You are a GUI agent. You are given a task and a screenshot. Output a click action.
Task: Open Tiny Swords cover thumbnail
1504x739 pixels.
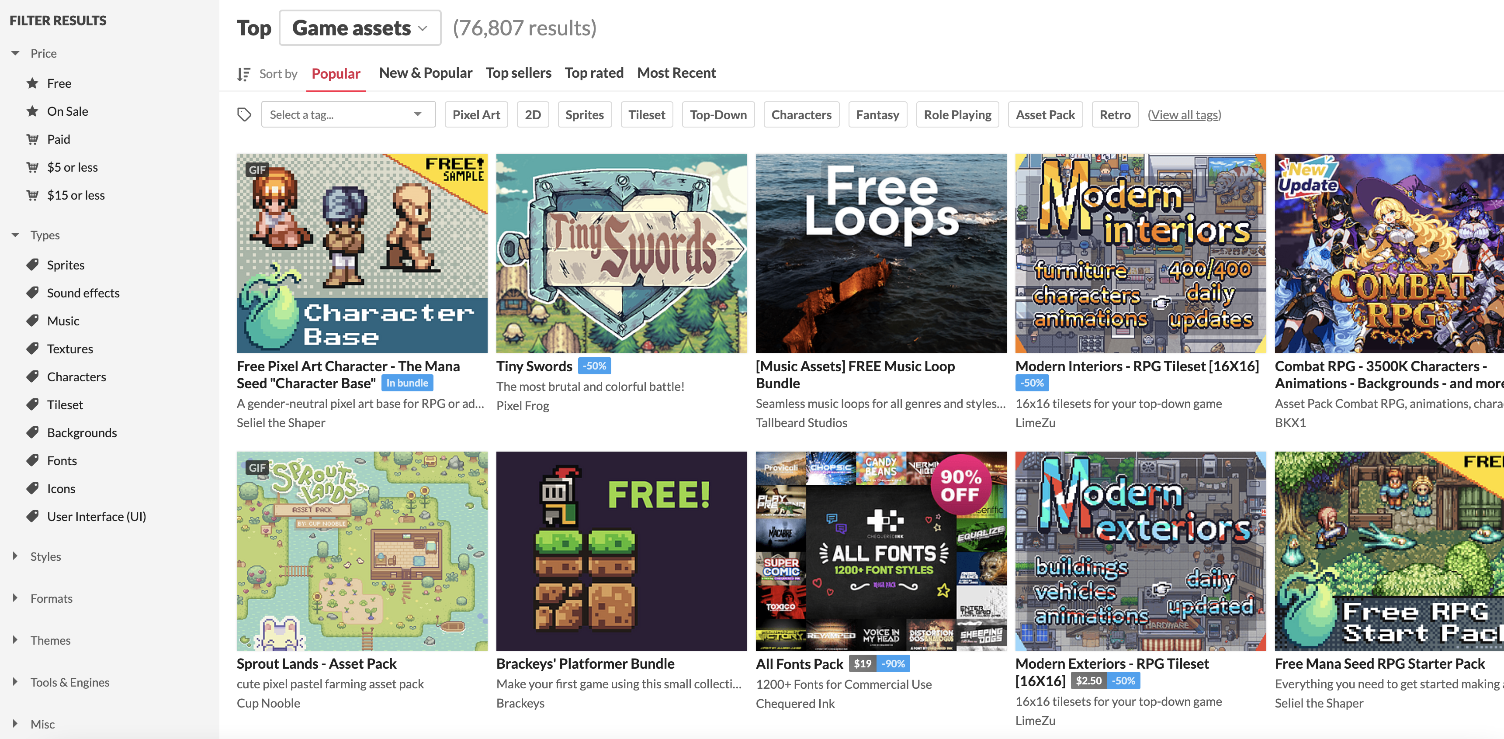(x=621, y=253)
